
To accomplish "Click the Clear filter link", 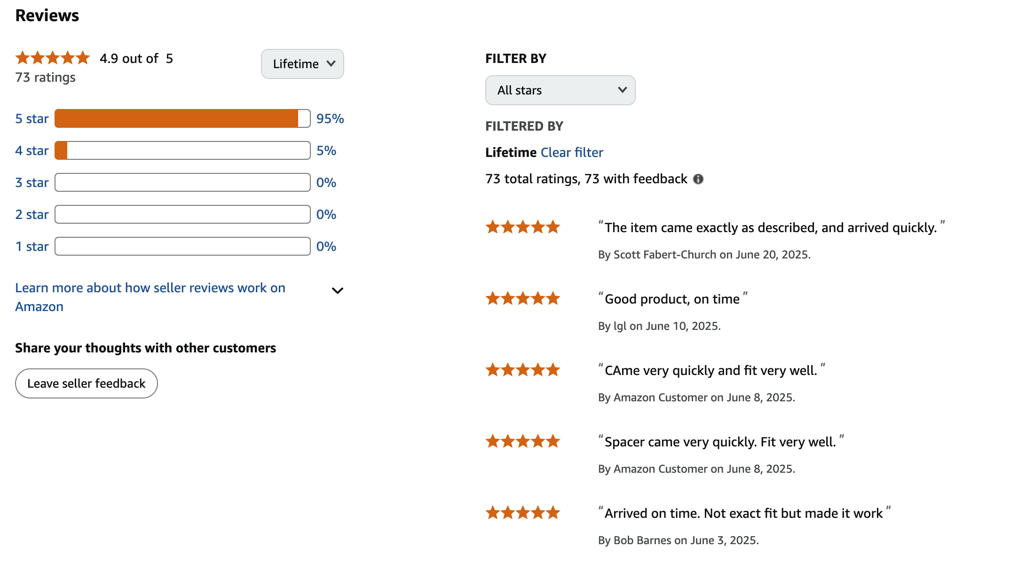I will 572,152.
